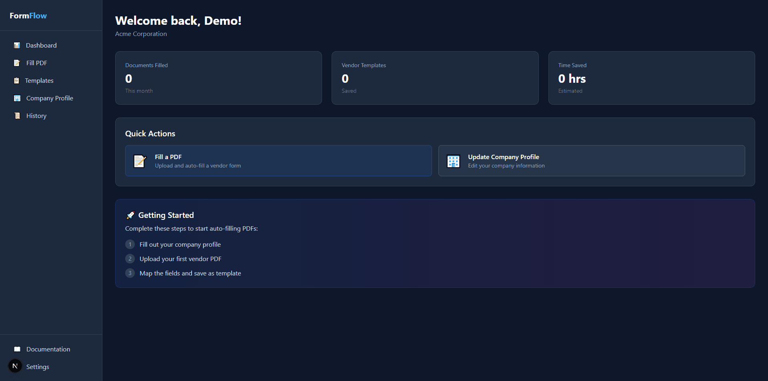Click the FormFlow logo
This screenshot has height=381, width=768.
coord(28,16)
